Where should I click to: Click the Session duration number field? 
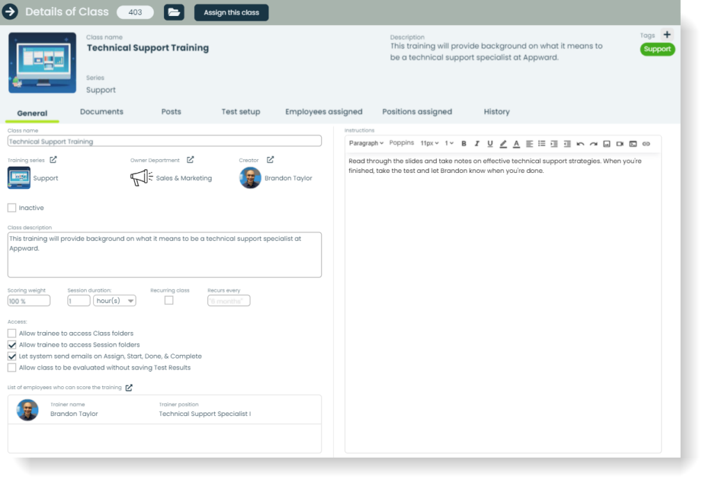coord(79,301)
